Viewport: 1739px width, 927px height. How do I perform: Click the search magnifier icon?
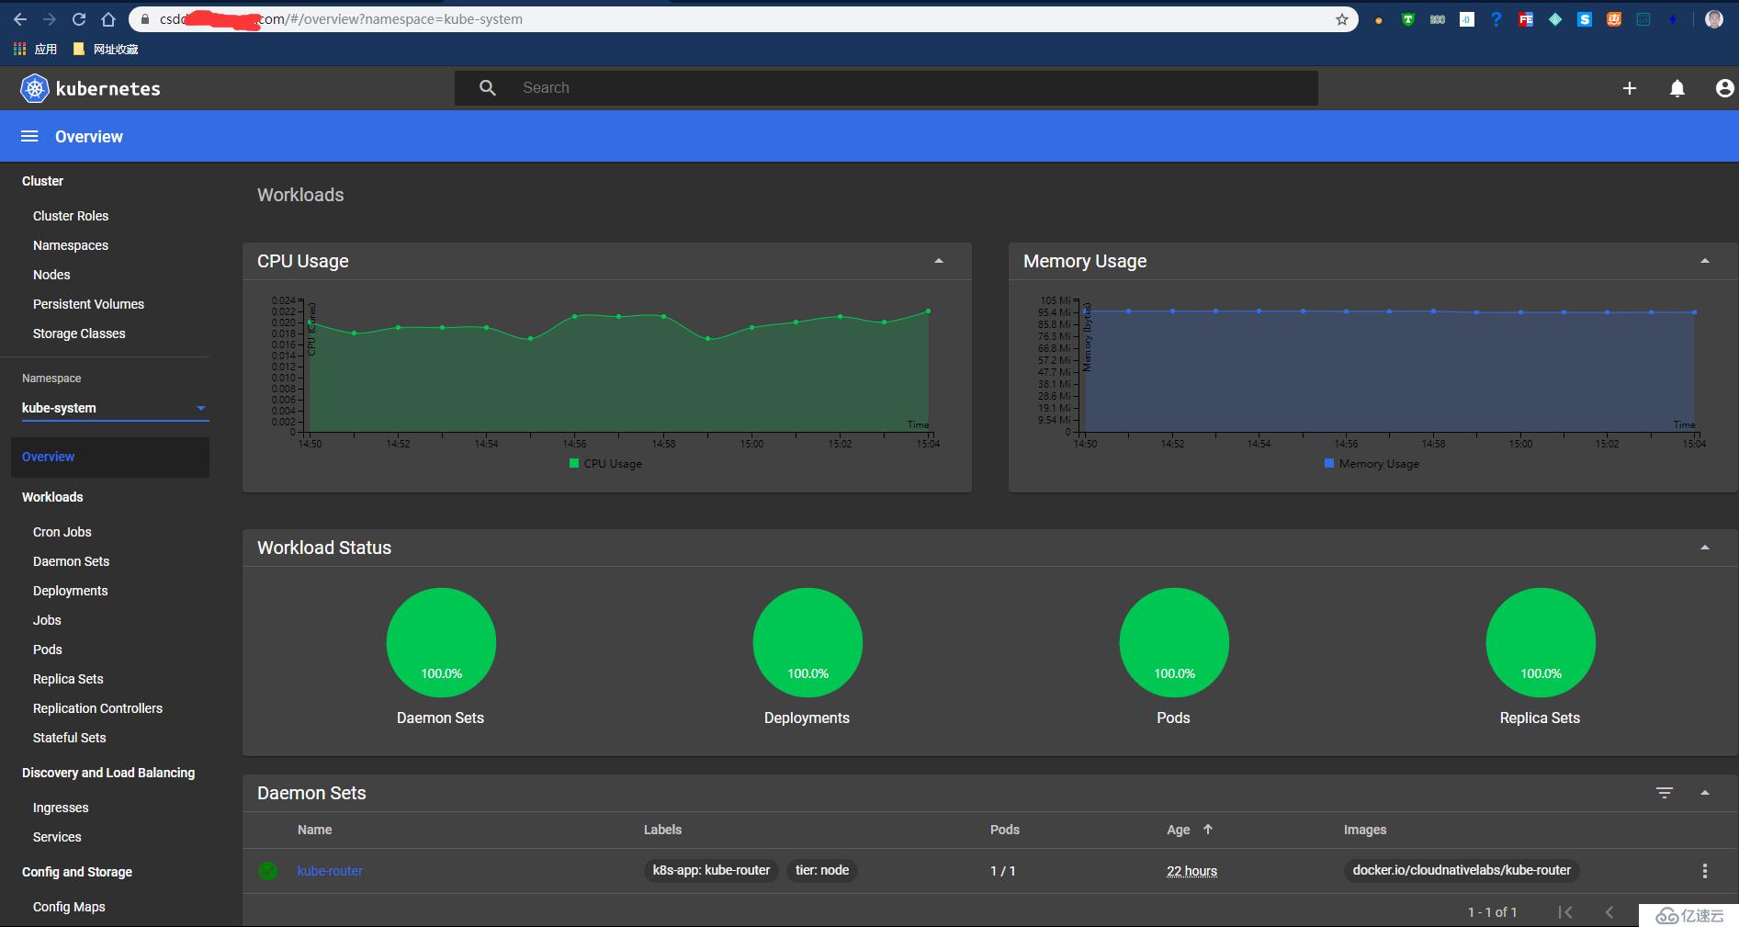[488, 87]
